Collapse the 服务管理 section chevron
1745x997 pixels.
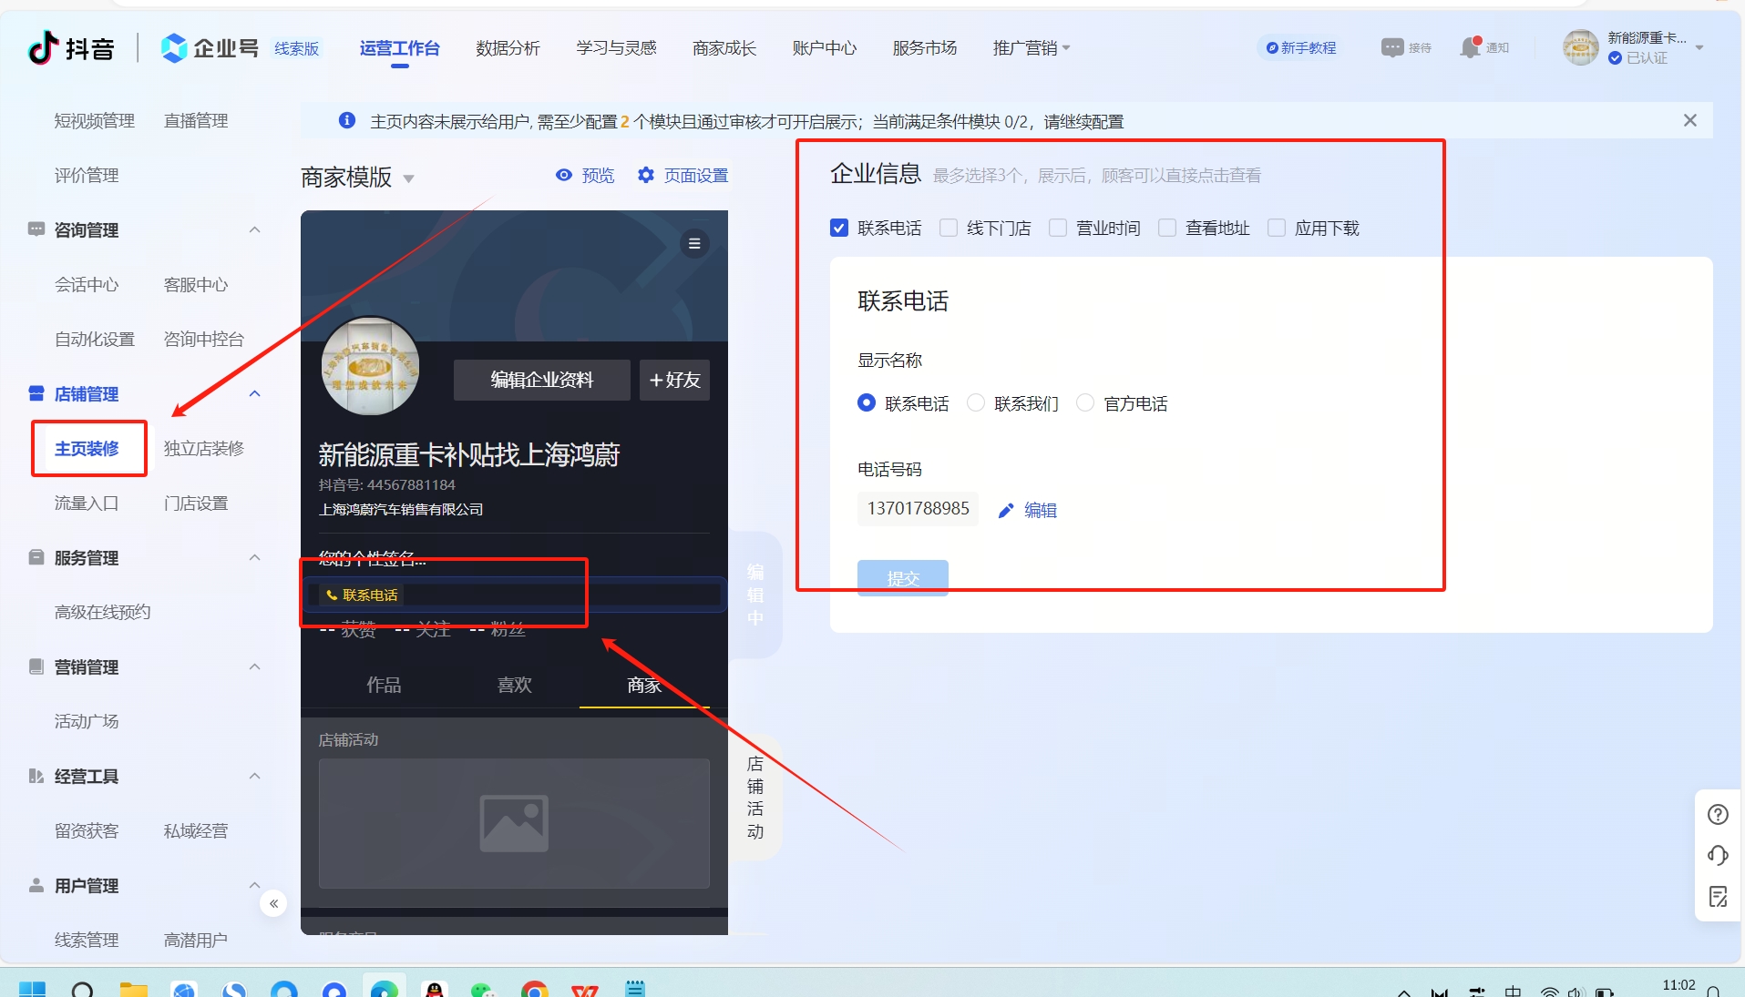click(x=255, y=557)
